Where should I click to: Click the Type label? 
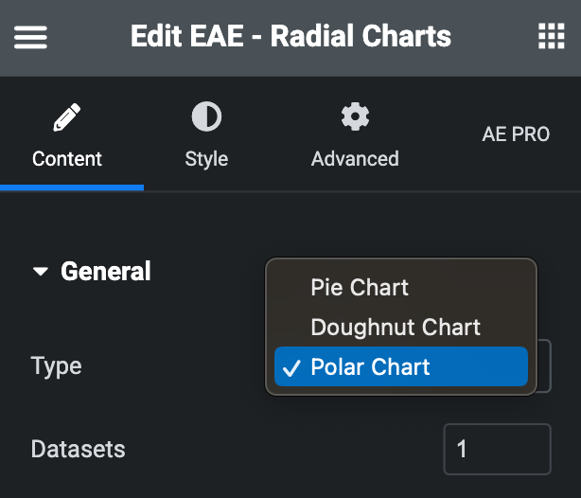[57, 366]
